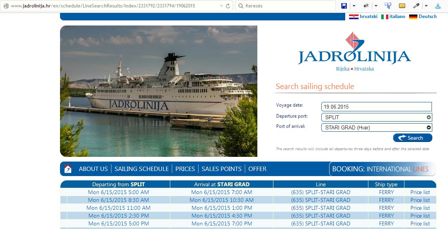This screenshot has width=448, height=229.
Task: Click departure cell 'Mon 6/15/2015 5:00 PM'
Action: (118, 224)
